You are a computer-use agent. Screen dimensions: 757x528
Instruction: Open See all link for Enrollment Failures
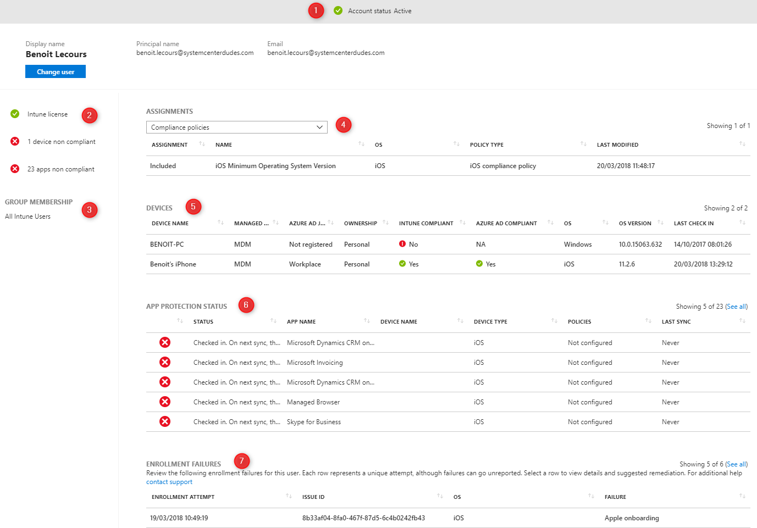[x=736, y=464]
